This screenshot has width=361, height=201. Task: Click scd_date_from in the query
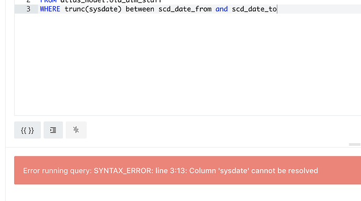(x=185, y=9)
